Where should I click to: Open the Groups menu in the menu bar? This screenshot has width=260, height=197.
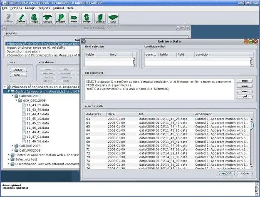[30, 8]
